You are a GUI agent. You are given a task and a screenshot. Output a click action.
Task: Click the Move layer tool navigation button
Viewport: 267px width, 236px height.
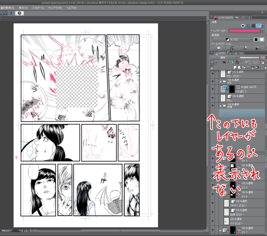(x=232, y=48)
